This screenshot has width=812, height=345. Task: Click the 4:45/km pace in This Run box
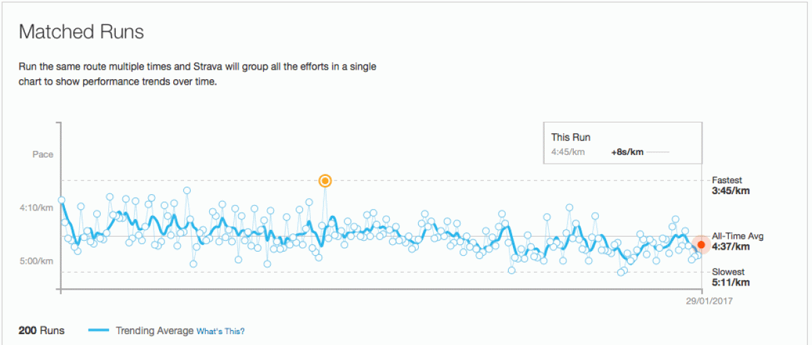[568, 152]
